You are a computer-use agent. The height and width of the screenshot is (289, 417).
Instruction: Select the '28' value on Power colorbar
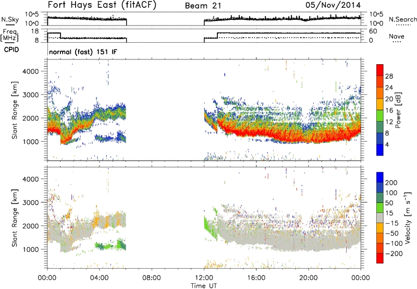point(389,76)
